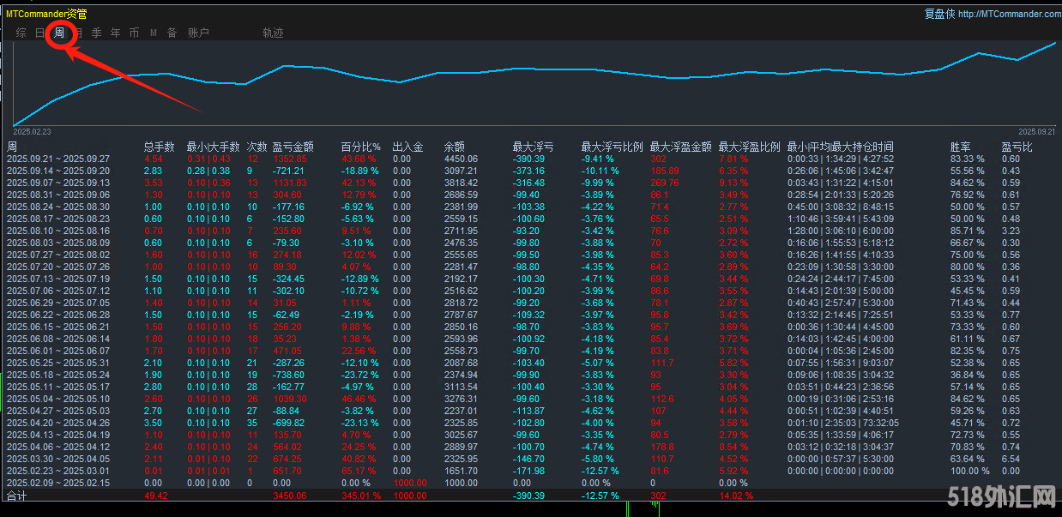The height and width of the screenshot is (517, 1062).
Task: Select the 日 (daily) view tab
Action: [x=39, y=33]
